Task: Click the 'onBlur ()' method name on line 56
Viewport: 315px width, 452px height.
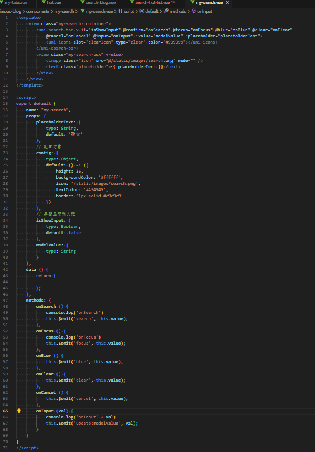Action: point(47,355)
